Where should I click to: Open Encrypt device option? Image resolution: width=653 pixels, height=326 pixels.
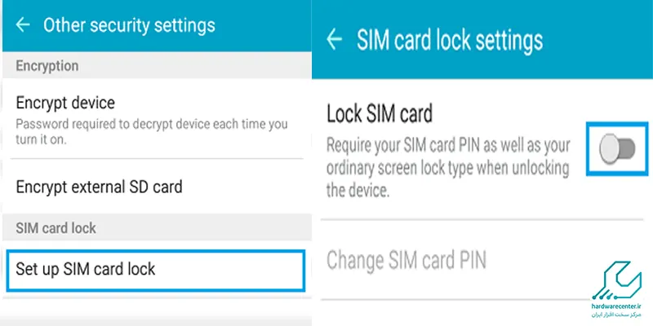pos(65,103)
